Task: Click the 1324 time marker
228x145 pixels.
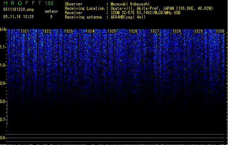Action: (90, 31)
